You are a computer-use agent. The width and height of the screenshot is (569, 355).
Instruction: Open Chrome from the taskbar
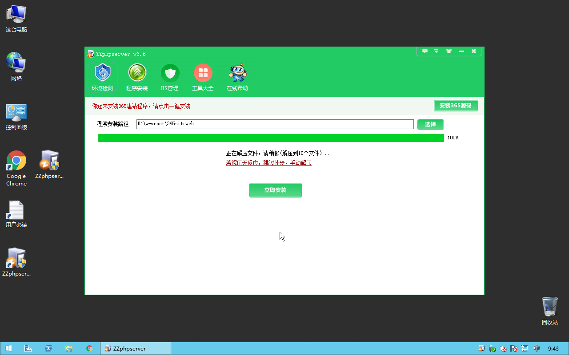point(89,348)
